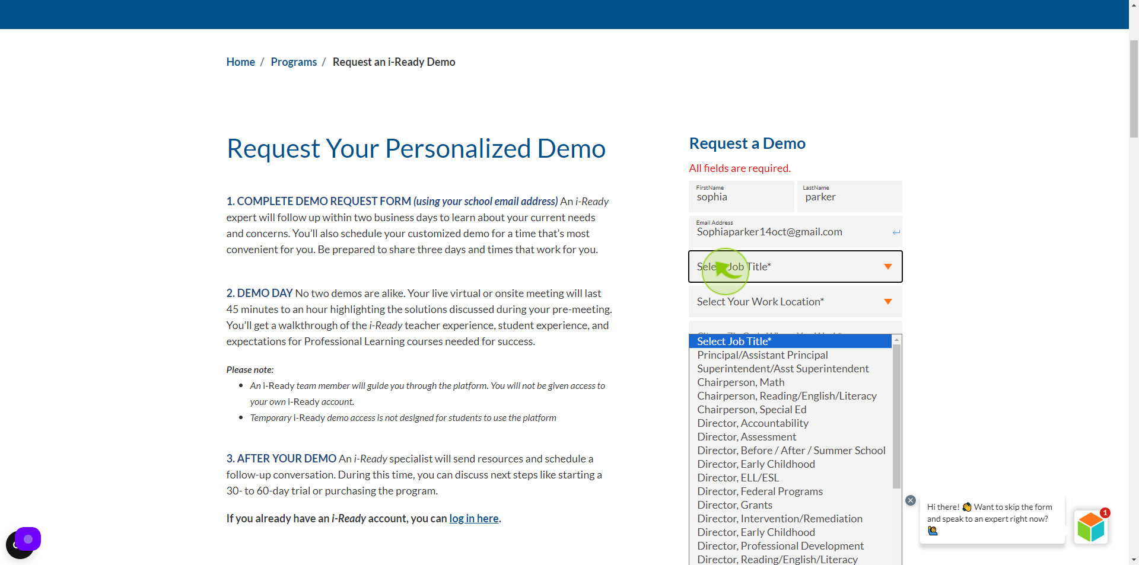Click the job title list scrollbar
This screenshot has width=1139, height=565.
point(897,416)
